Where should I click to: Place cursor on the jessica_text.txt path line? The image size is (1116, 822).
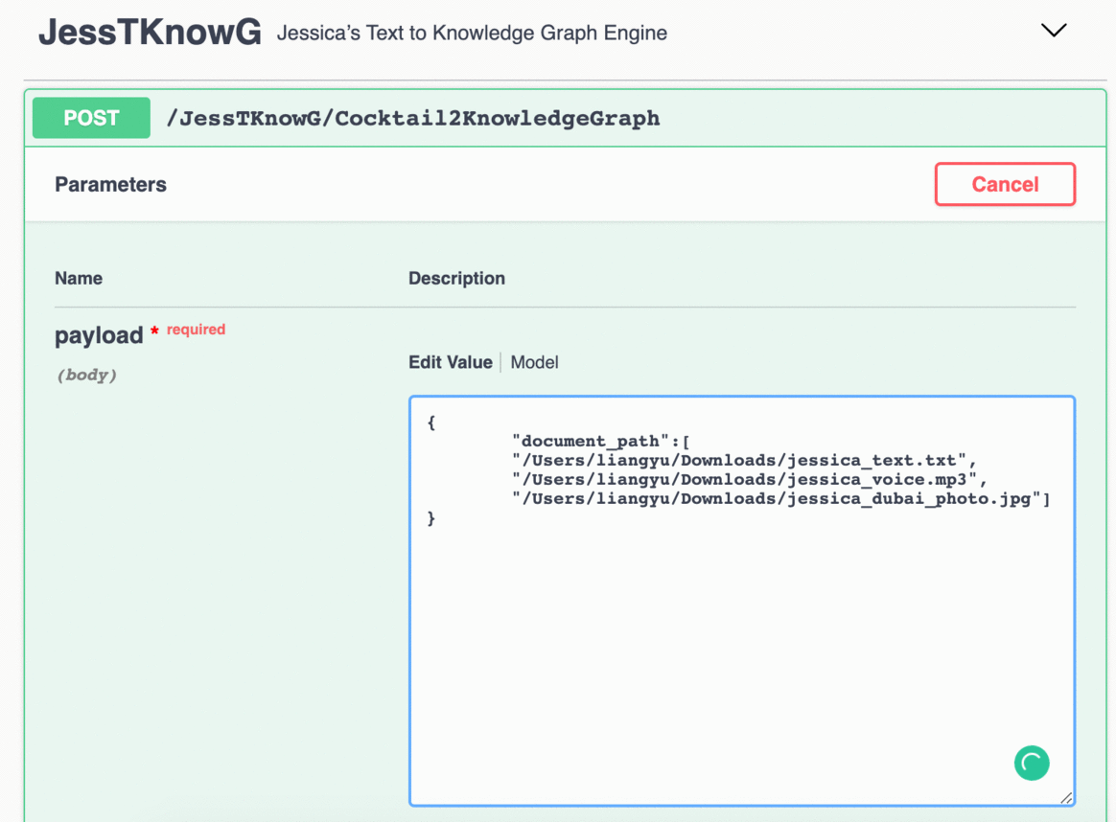744,461
